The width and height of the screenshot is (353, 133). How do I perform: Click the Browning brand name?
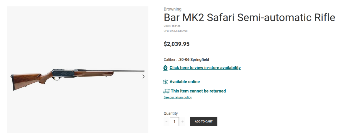click(x=172, y=9)
